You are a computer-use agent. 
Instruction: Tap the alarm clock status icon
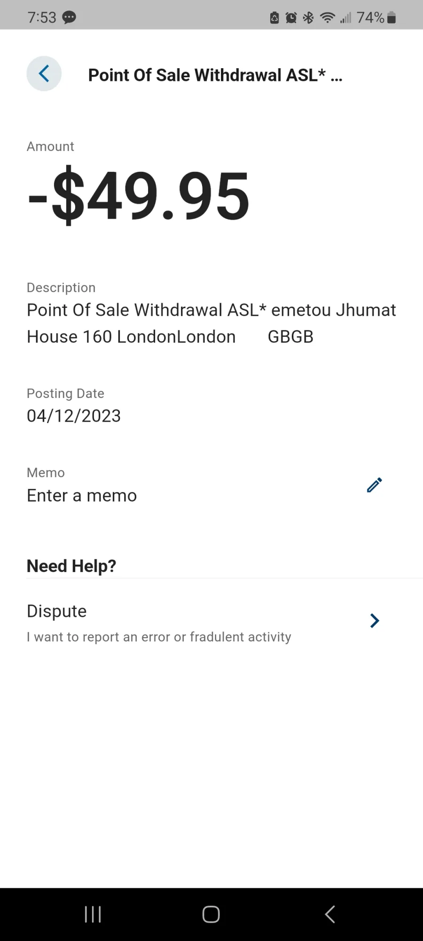click(291, 18)
